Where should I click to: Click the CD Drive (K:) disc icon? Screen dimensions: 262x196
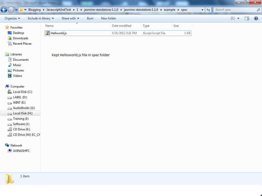click(10, 129)
